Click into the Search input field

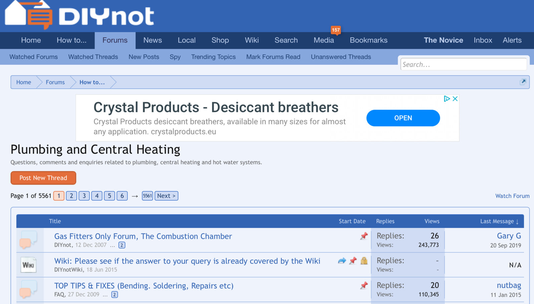coord(463,64)
